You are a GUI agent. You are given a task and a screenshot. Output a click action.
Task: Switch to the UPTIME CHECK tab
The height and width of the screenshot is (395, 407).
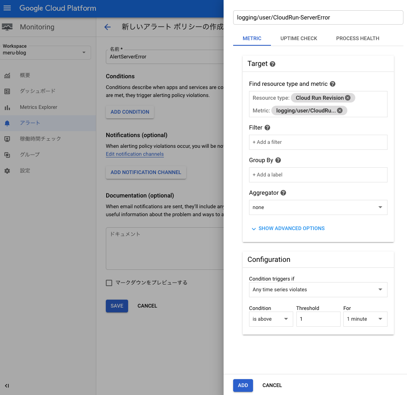[x=298, y=39]
